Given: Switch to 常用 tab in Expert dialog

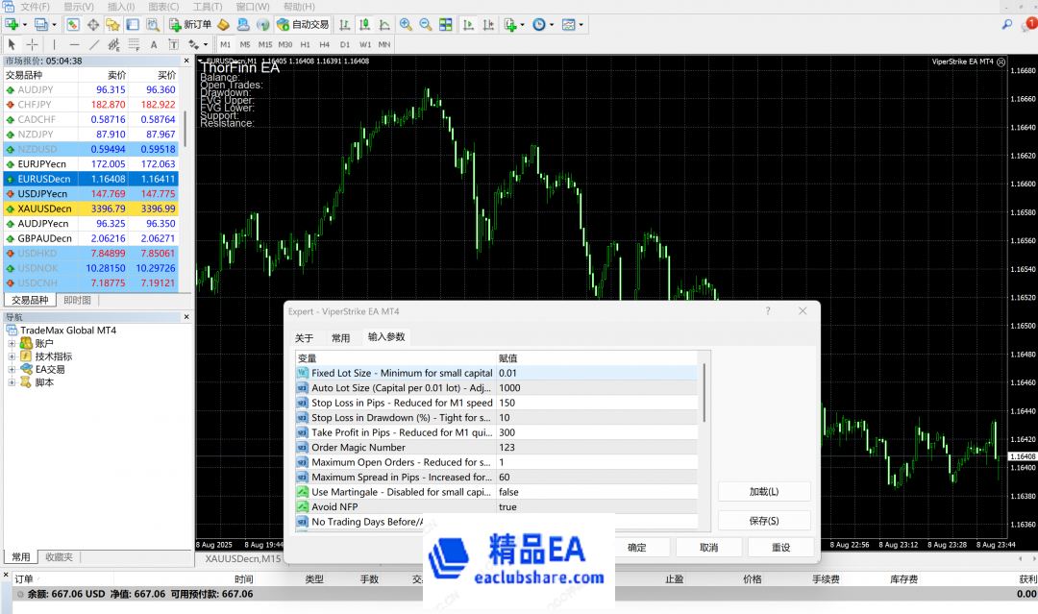Looking at the screenshot, I should [340, 338].
